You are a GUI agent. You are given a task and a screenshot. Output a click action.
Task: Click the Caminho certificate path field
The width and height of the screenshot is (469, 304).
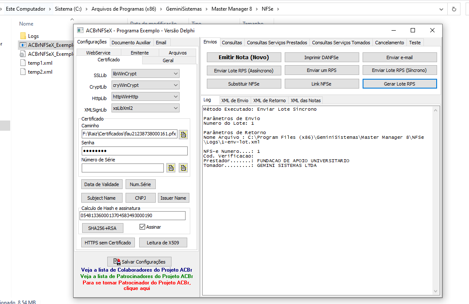point(129,134)
